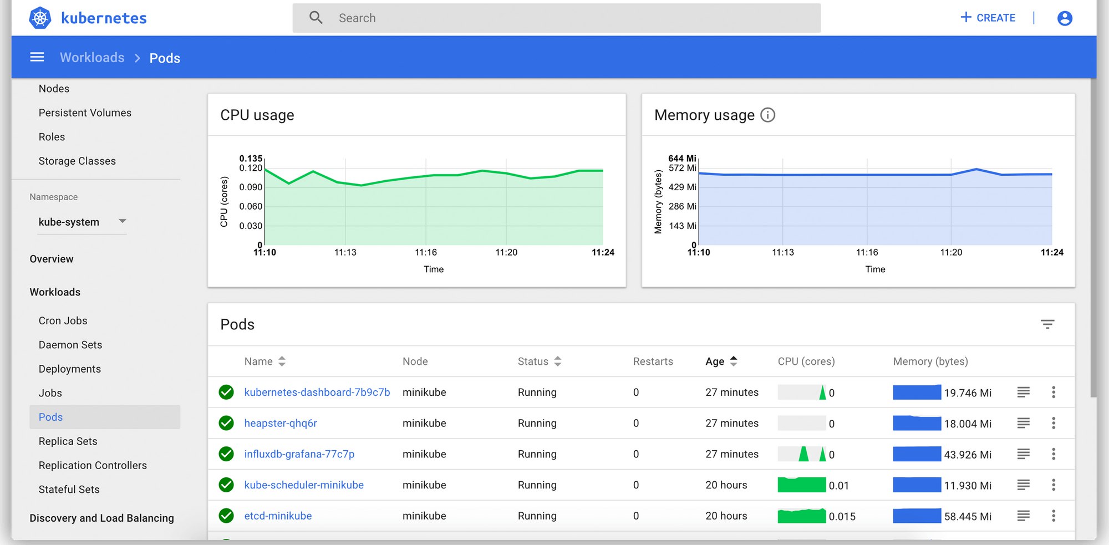Open kube-scheduler-minikube pod link
Viewport: 1109px width, 545px height.
304,485
